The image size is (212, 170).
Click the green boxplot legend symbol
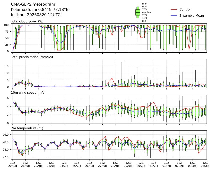pos(138,12)
